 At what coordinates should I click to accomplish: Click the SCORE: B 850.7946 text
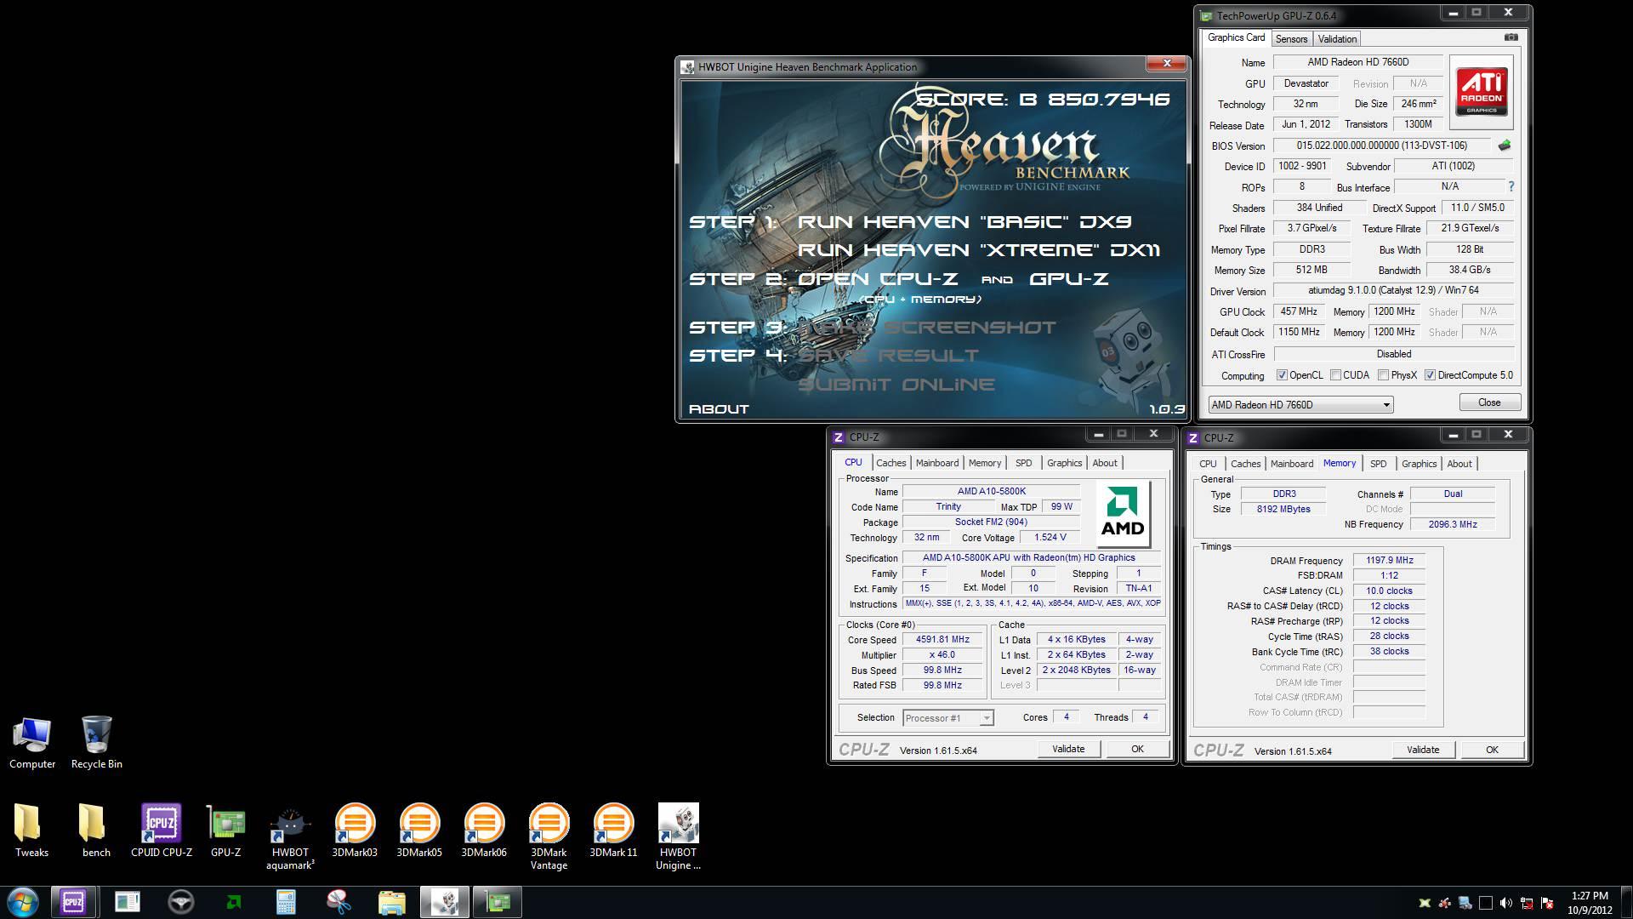click(1044, 100)
